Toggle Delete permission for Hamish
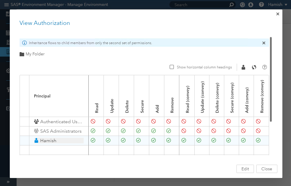The height and width of the screenshot is (186, 291). click(x=123, y=140)
